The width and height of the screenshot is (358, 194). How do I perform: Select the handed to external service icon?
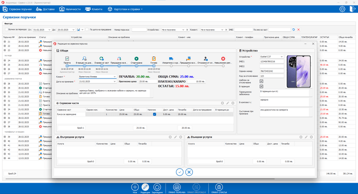(x=119, y=59)
